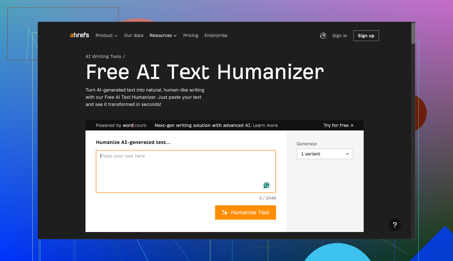This screenshot has height=261, width=453.
Task: Open the Pricing page
Action: 191,36
